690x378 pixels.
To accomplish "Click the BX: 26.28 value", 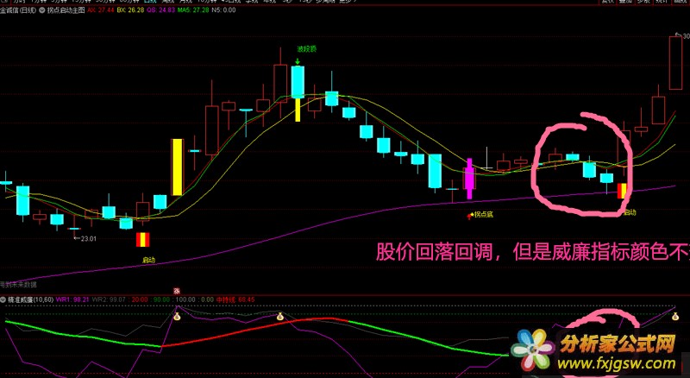I will [130, 10].
